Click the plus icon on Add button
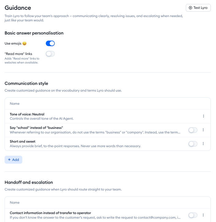The height and width of the screenshot is (222, 216). click(9, 160)
